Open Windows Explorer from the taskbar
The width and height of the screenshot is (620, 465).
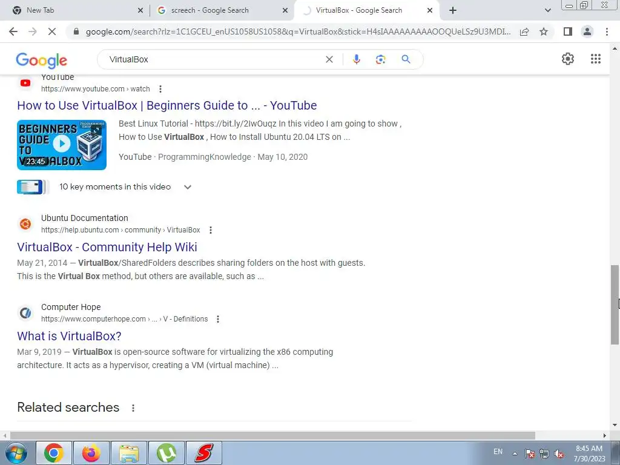pos(129,453)
